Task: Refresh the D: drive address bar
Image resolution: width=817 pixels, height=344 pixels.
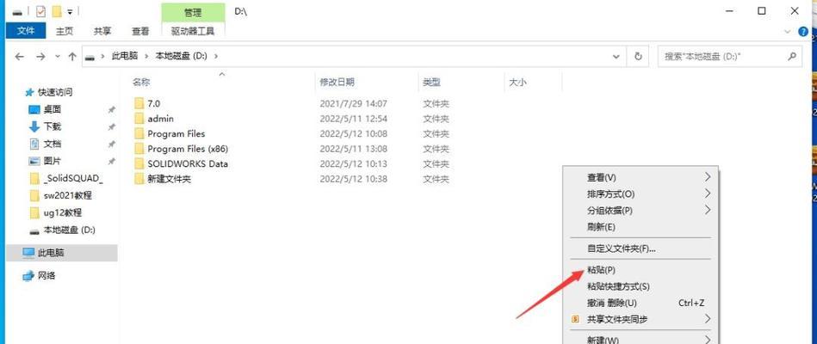Action: coord(638,56)
